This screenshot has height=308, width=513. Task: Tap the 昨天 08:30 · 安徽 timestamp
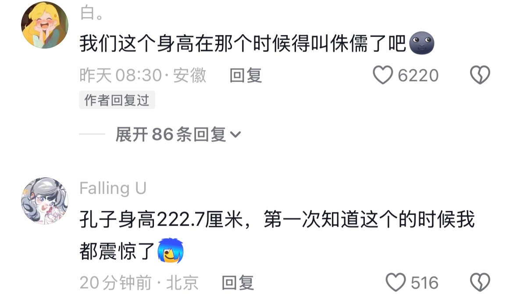[143, 75]
